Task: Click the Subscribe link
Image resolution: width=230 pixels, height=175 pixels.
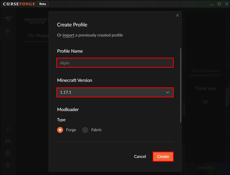Action: pyautogui.click(x=205, y=167)
